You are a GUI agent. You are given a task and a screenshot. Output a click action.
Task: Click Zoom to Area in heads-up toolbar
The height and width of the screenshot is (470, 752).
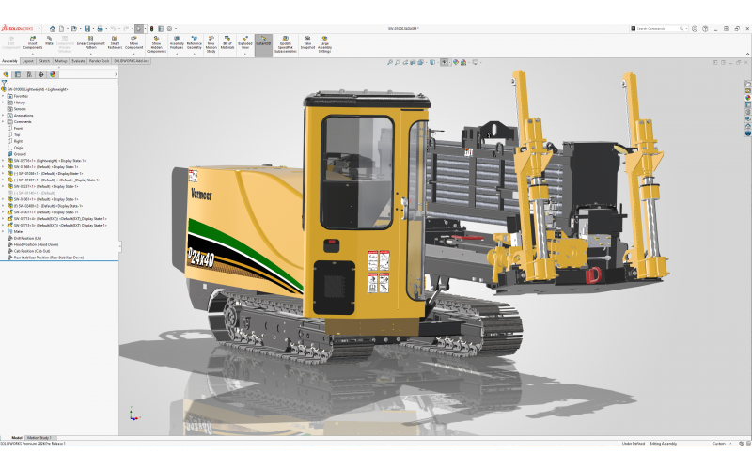(398, 62)
